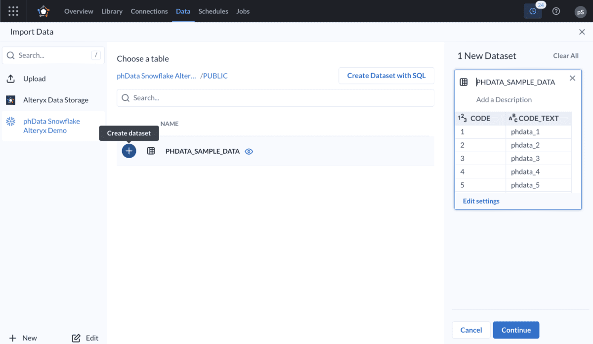Select the Upload import source icon
Screen dimensions: 593x344
(x=11, y=78)
